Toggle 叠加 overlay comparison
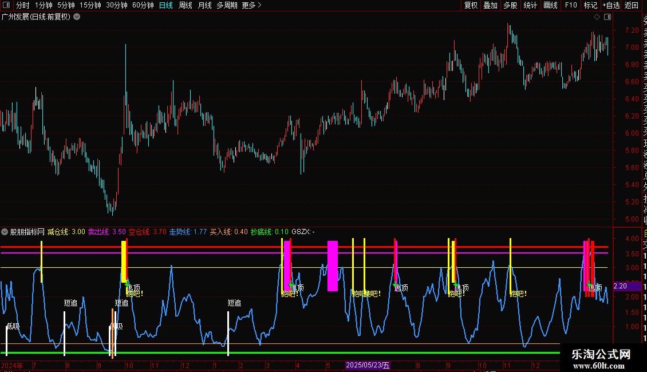Screen dimensions: 647x372 pyautogui.click(x=490, y=5)
